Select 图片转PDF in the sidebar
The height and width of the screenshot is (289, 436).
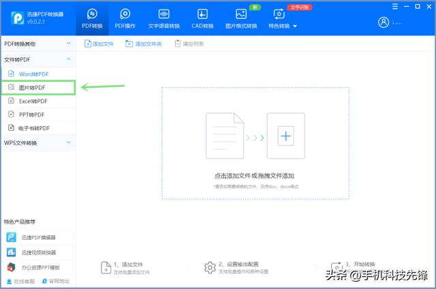pyautogui.click(x=38, y=88)
